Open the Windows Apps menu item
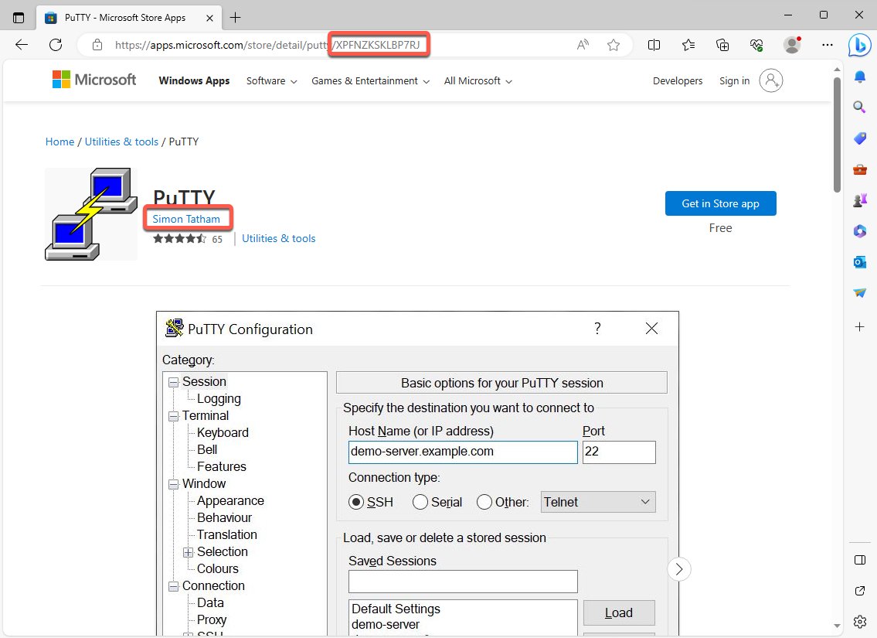 [194, 80]
